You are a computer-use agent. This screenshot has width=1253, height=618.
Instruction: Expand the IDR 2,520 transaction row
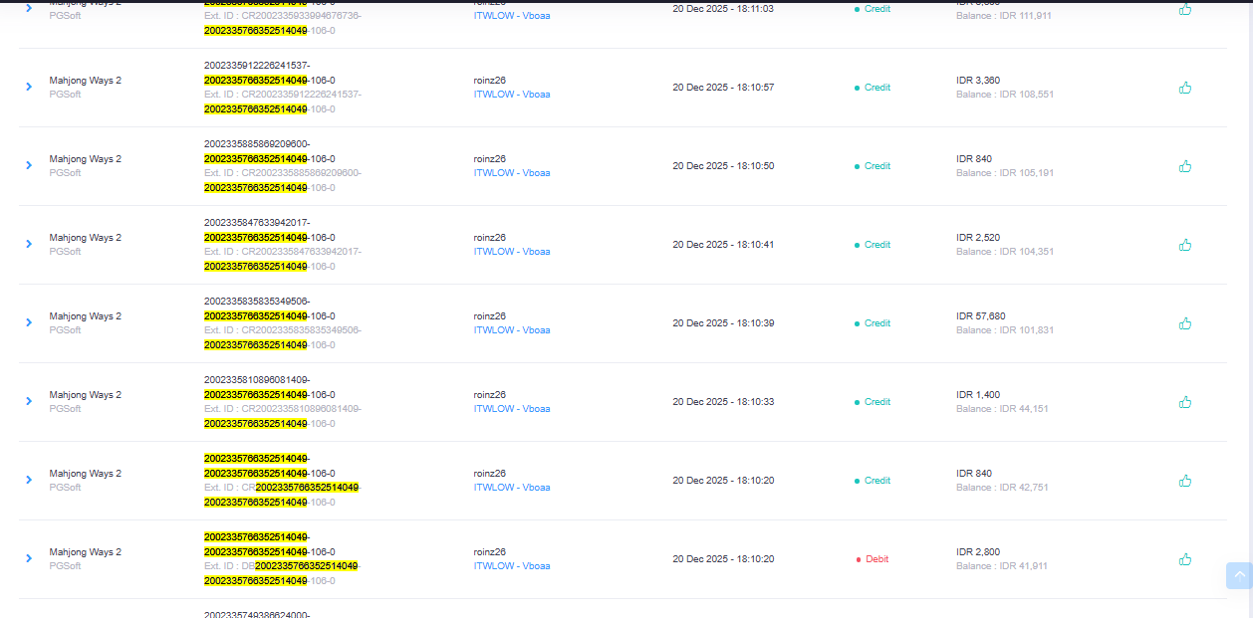[29, 245]
